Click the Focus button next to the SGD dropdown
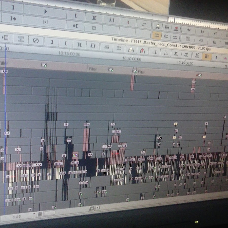This screenshot has height=228, width=228. coord(40,214)
